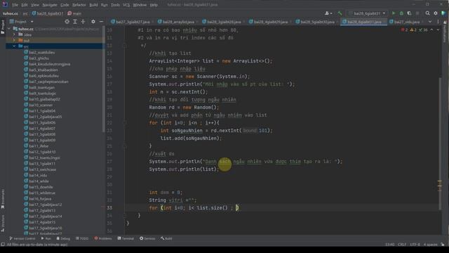This screenshot has width=449, height=253.
Task: Open the Structure tool window
Action: (x=3, y=223)
